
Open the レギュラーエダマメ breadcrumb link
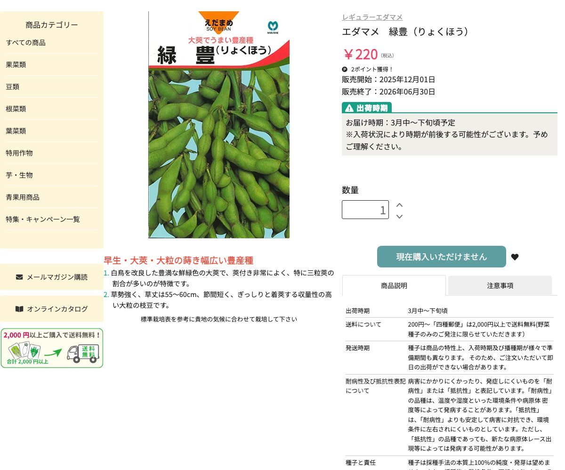[372, 17]
